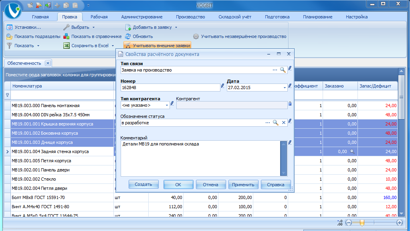This screenshot has width=410, height=231.
Task: Click the pencil icon beside the Дата field
Action: 290,86
